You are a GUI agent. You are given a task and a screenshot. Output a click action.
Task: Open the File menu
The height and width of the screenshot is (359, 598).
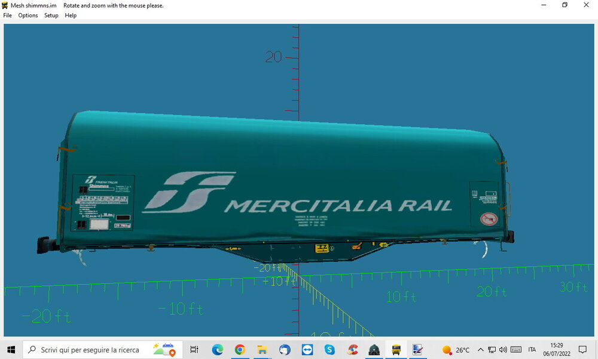pyautogui.click(x=7, y=16)
